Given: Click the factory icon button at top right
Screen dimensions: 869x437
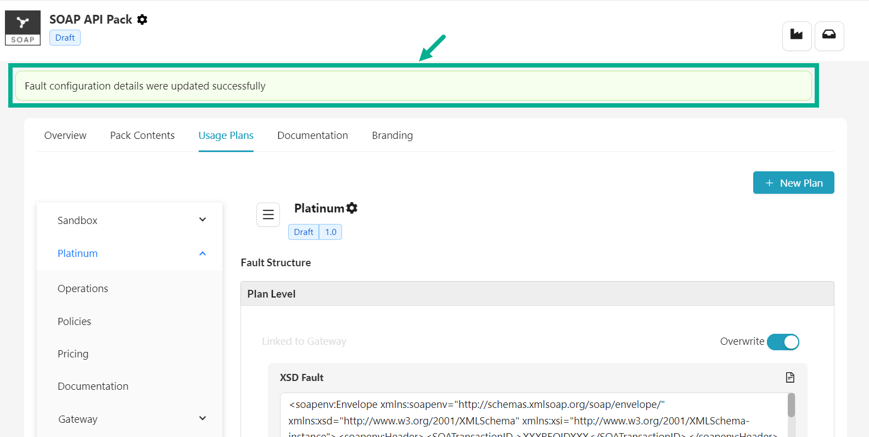Looking at the screenshot, I should pyautogui.click(x=797, y=36).
